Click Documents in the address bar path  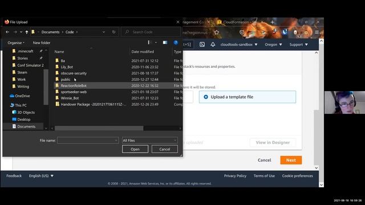[50, 32]
